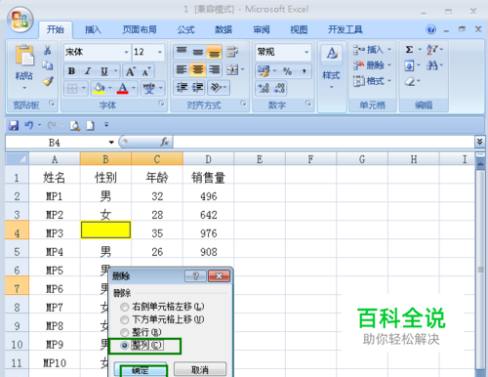Open Excel Help question mark icon
488x377 pixels.
430,29
